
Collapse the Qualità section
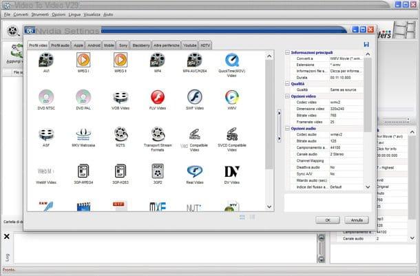click(x=287, y=84)
